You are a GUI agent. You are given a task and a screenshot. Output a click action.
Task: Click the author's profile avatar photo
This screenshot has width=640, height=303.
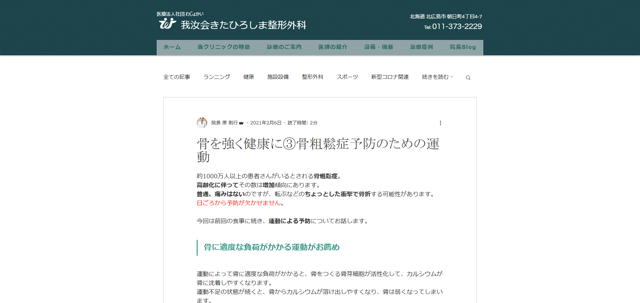tap(202, 123)
